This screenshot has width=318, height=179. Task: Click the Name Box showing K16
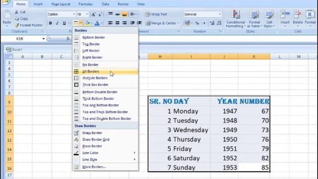tap(23, 39)
